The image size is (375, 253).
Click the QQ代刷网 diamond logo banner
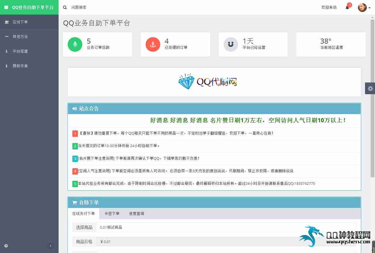[x=208, y=82]
